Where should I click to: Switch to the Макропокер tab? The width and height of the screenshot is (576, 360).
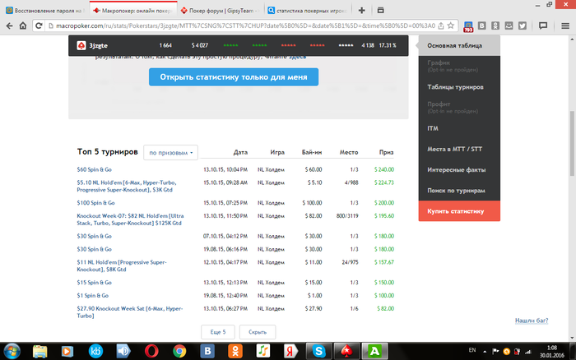[133, 10]
